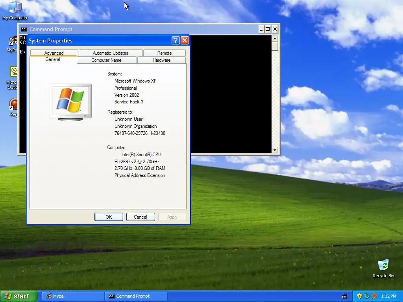Open the Remote tab
This screenshot has width=403, height=302.
point(165,53)
